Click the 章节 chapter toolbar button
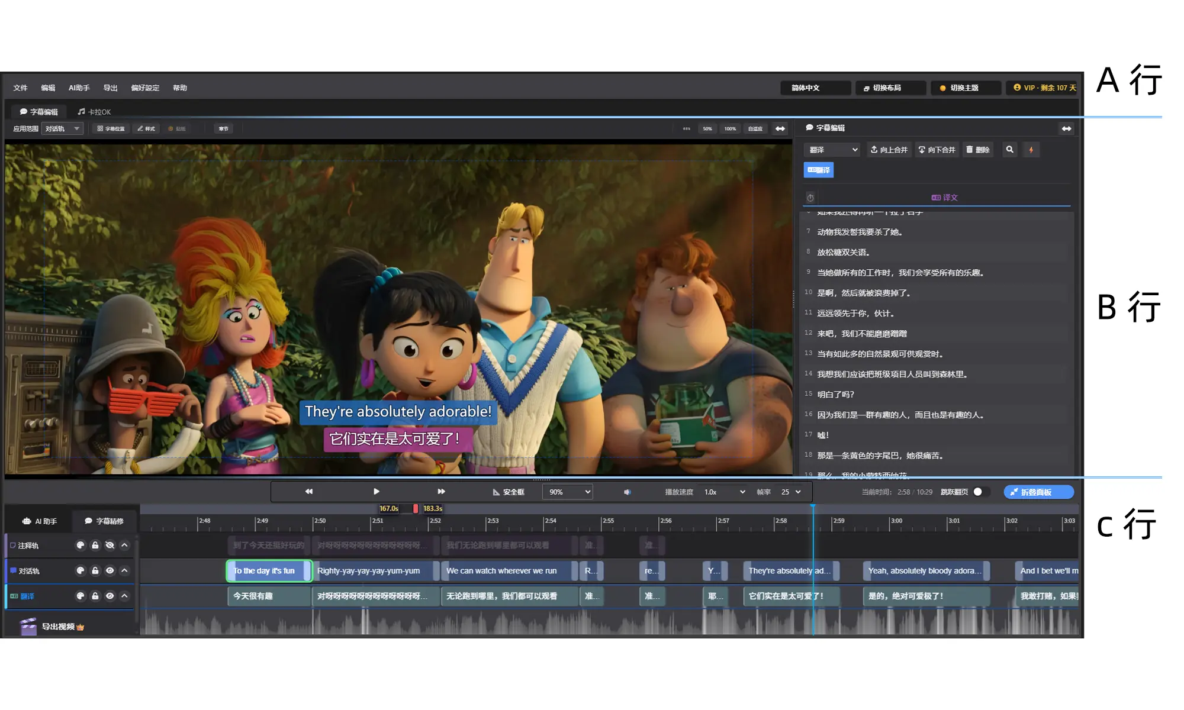 [x=223, y=129]
